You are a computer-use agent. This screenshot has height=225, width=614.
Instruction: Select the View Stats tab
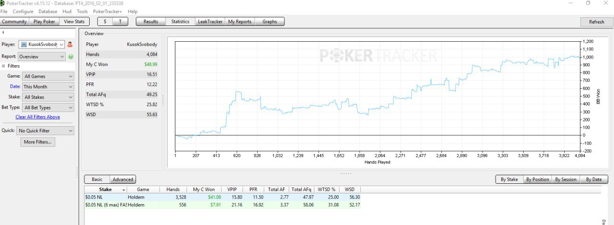coord(74,22)
